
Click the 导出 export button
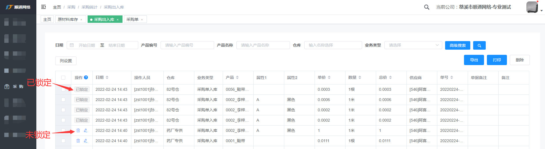point(474,60)
